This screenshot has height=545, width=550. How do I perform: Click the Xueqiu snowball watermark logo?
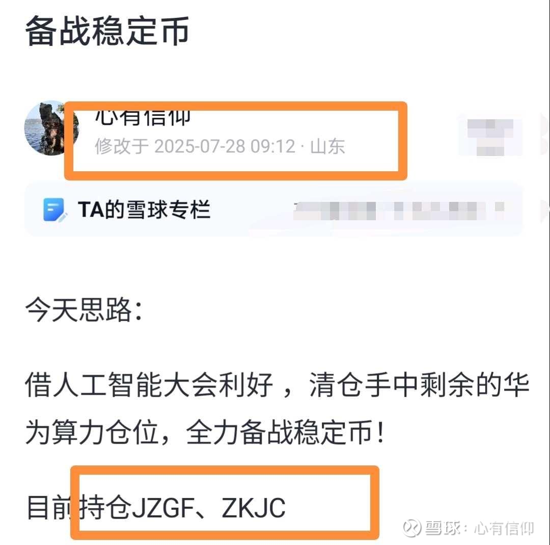[412, 528]
